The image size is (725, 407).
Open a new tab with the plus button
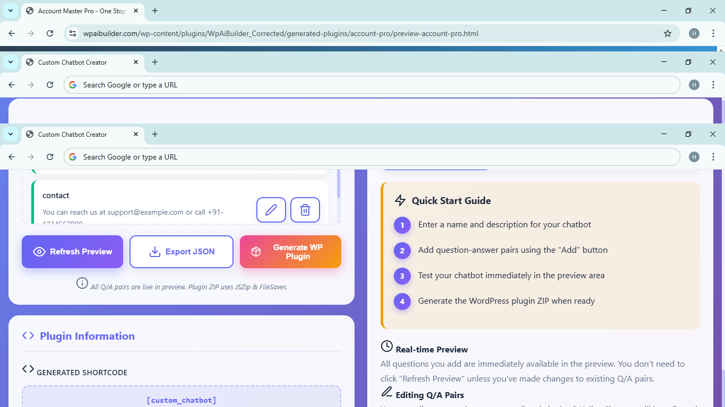click(154, 134)
